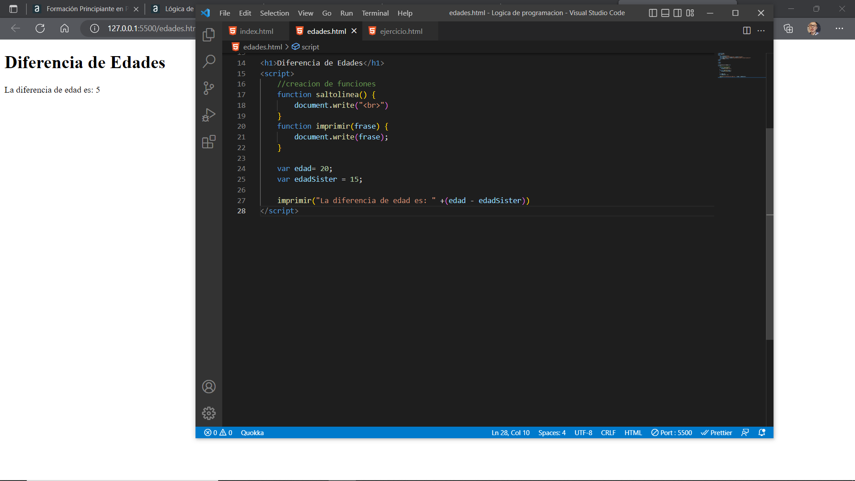Viewport: 855px width, 481px height.
Task: Open browser Settings and more menu
Action: click(x=839, y=29)
